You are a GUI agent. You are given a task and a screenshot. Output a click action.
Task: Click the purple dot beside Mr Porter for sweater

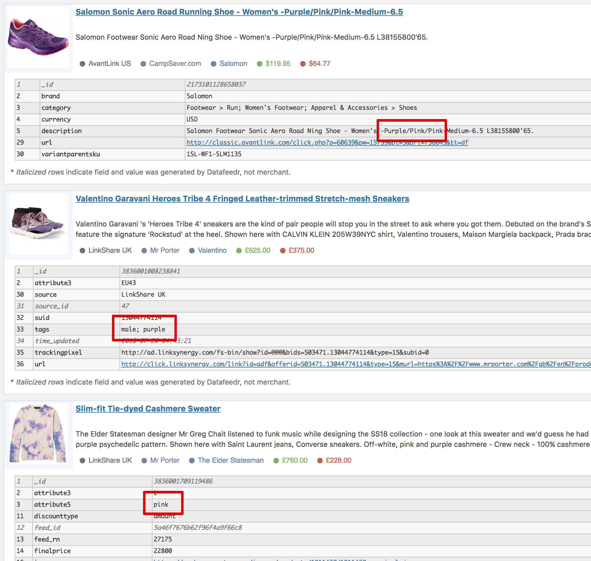click(x=144, y=461)
